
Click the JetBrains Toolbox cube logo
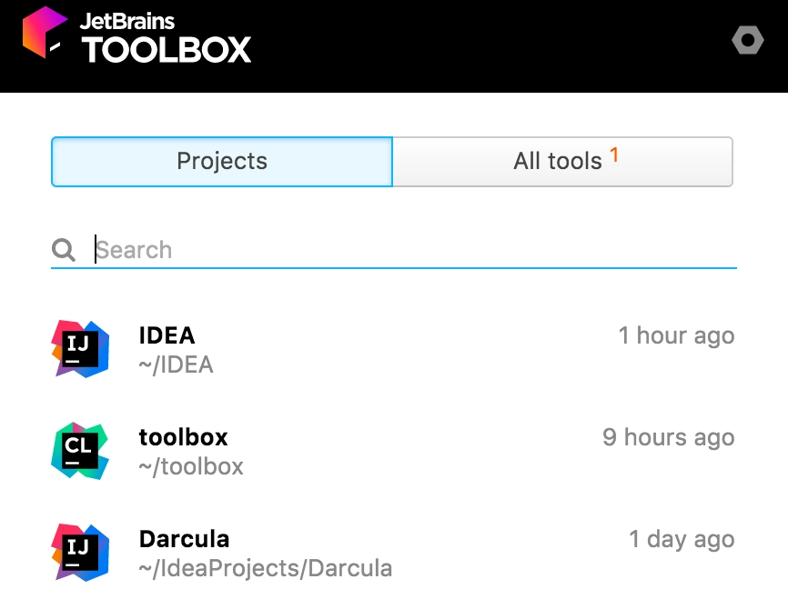tap(45, 32)
